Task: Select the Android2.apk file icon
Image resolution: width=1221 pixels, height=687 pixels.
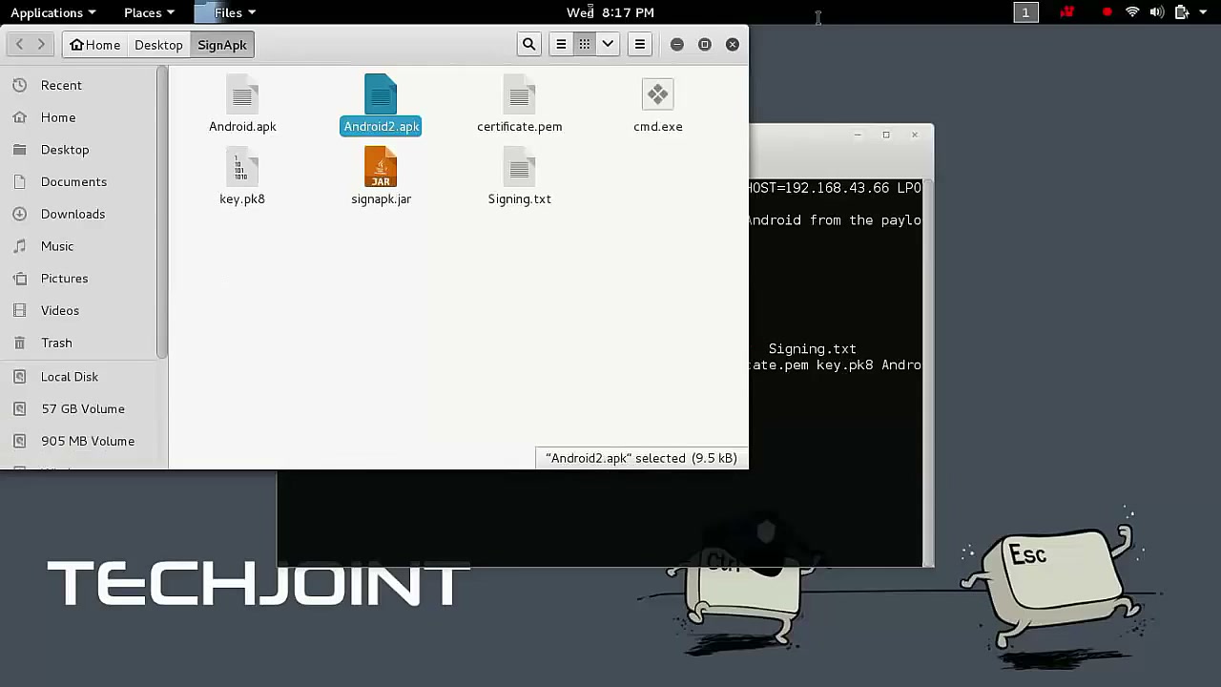Action: [x=381, y=94]
